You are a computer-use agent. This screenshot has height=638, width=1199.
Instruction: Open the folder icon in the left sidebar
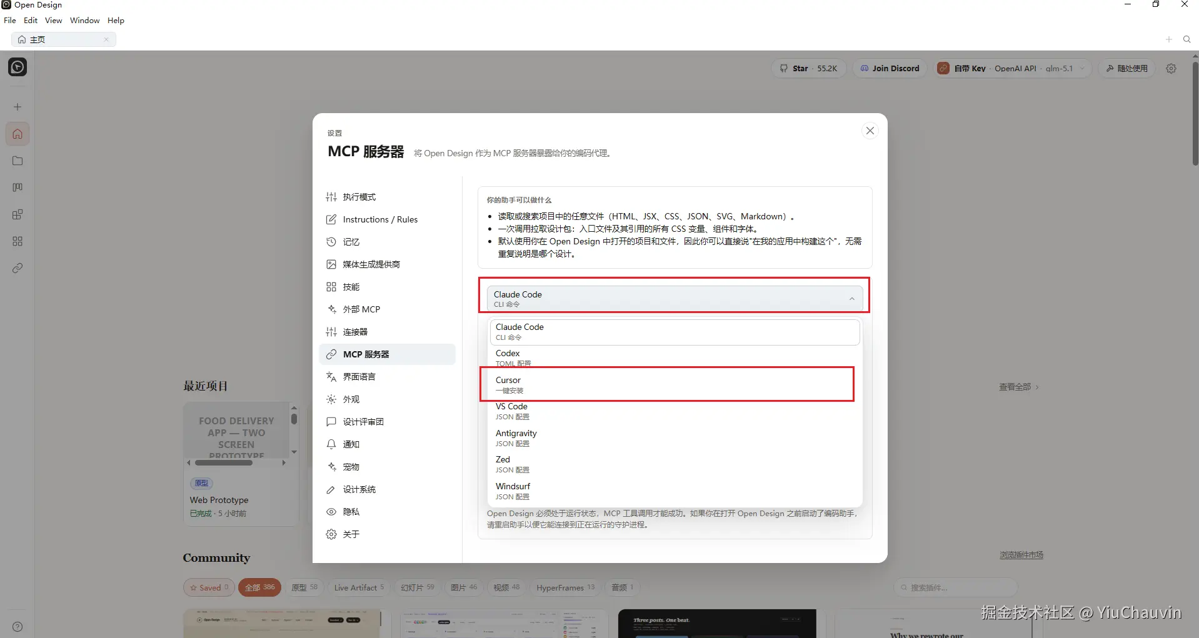click(x=18, y=161)
